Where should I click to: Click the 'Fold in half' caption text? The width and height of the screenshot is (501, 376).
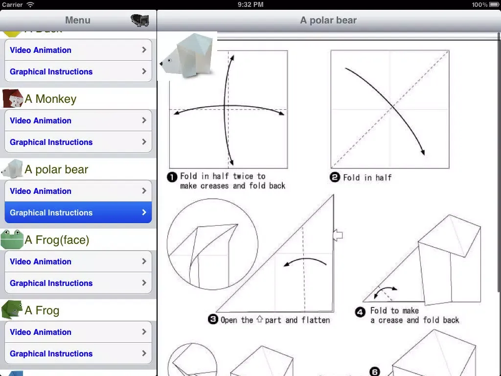367,177
